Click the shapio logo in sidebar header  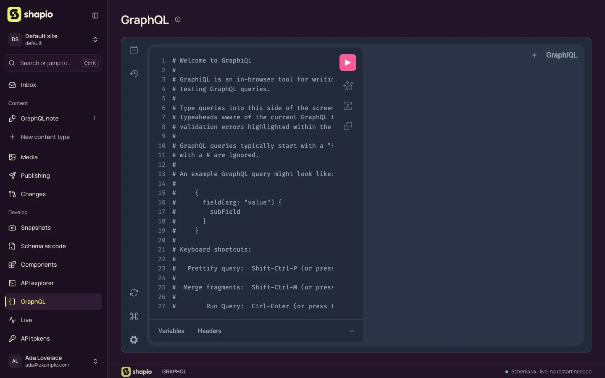pyautogui.click(x=30, y=14)
